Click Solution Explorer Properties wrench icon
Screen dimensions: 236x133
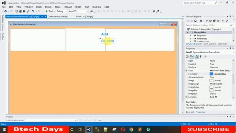click(227, 21)
